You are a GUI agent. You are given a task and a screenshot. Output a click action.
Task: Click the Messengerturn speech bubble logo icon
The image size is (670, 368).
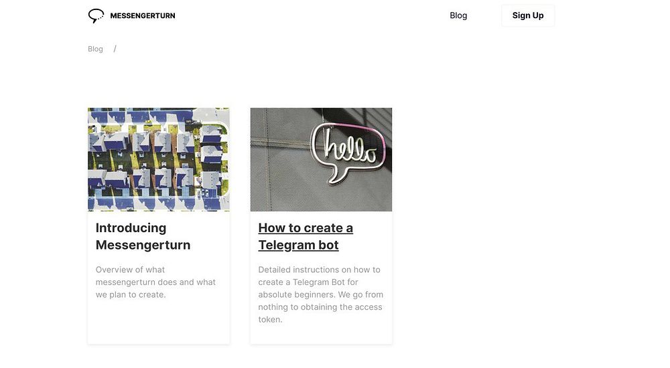[96, 16]
